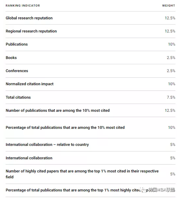The height and width of the screenshot is (198, 180).
Task: Click the Books indicator label
Action: click(11, 58)
